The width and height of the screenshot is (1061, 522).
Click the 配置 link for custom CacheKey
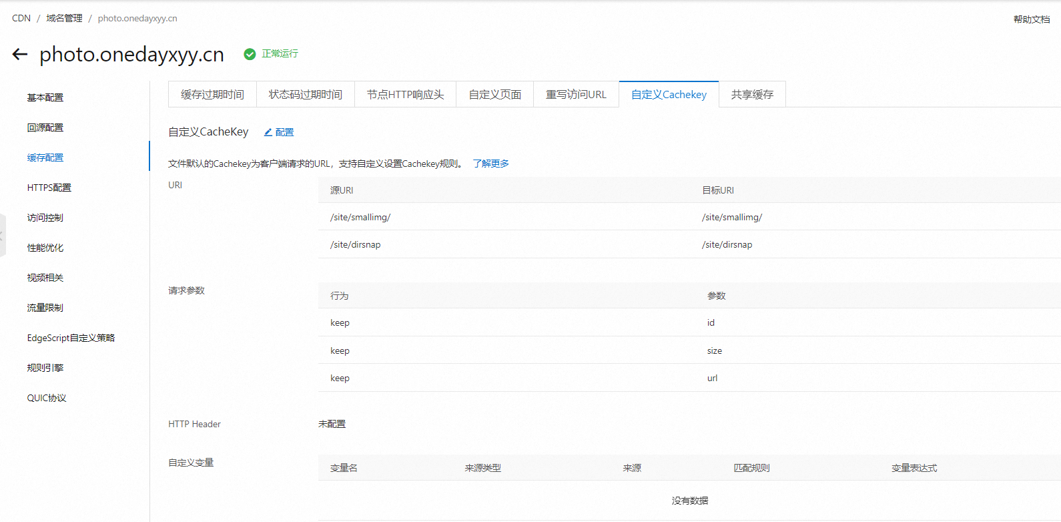point(284,132)
